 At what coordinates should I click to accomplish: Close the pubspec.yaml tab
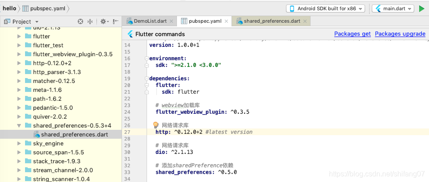point(226,21)
